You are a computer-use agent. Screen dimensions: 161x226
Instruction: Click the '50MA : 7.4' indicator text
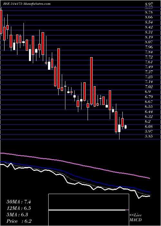(19, 202)
